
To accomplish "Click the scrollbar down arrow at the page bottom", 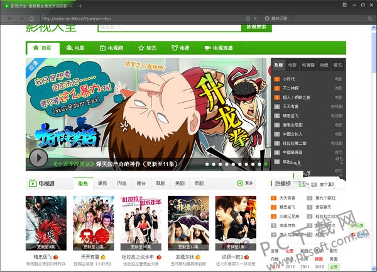I will [374, 268].
